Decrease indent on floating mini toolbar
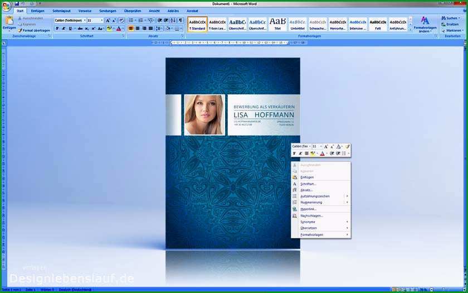This screenshot has height=293, width=468. click(332, 153)
